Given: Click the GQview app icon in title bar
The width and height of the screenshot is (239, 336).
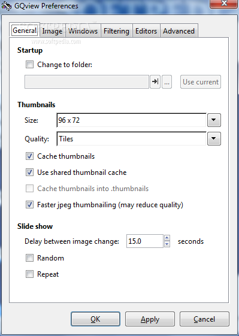Looking at the screenshot, I should 7,6.
